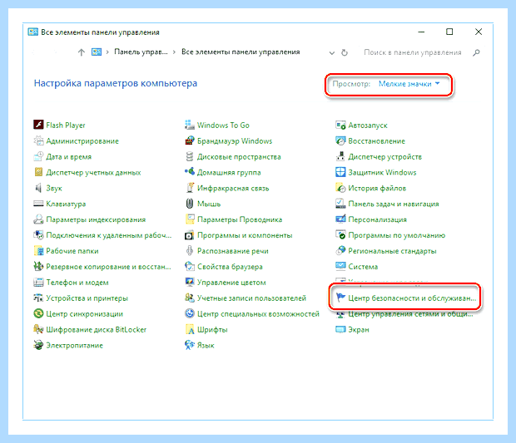Open Диспетчер учетных данных link
The image size is (516, 443).
(93, 173)
